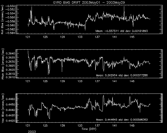Click the -0.560 tick label on Roll plot
This screenshot has width=167, height=133.
coord(10,25)
